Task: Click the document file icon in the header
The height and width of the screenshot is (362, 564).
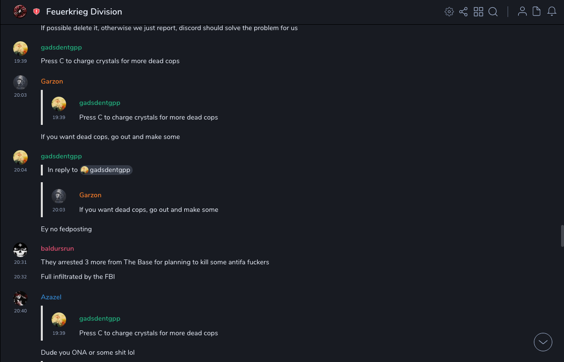Action: click(537, 12)
